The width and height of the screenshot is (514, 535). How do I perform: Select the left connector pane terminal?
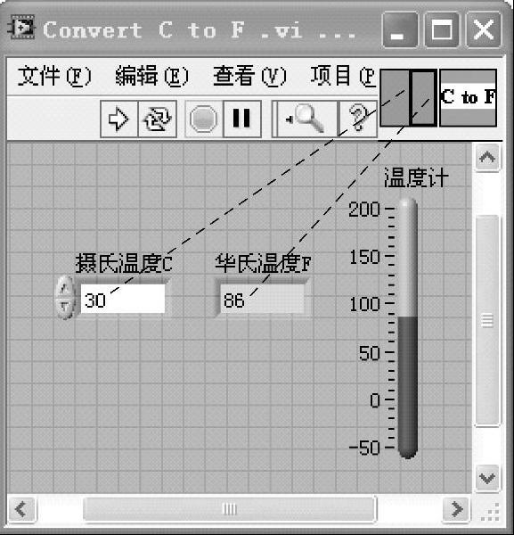pos(395,98)
